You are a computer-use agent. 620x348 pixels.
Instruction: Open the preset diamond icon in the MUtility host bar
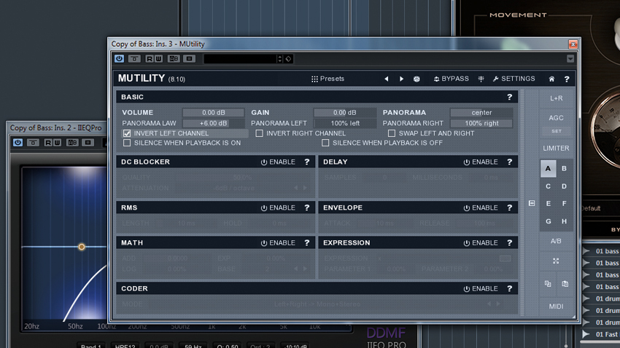pos(288,59)
